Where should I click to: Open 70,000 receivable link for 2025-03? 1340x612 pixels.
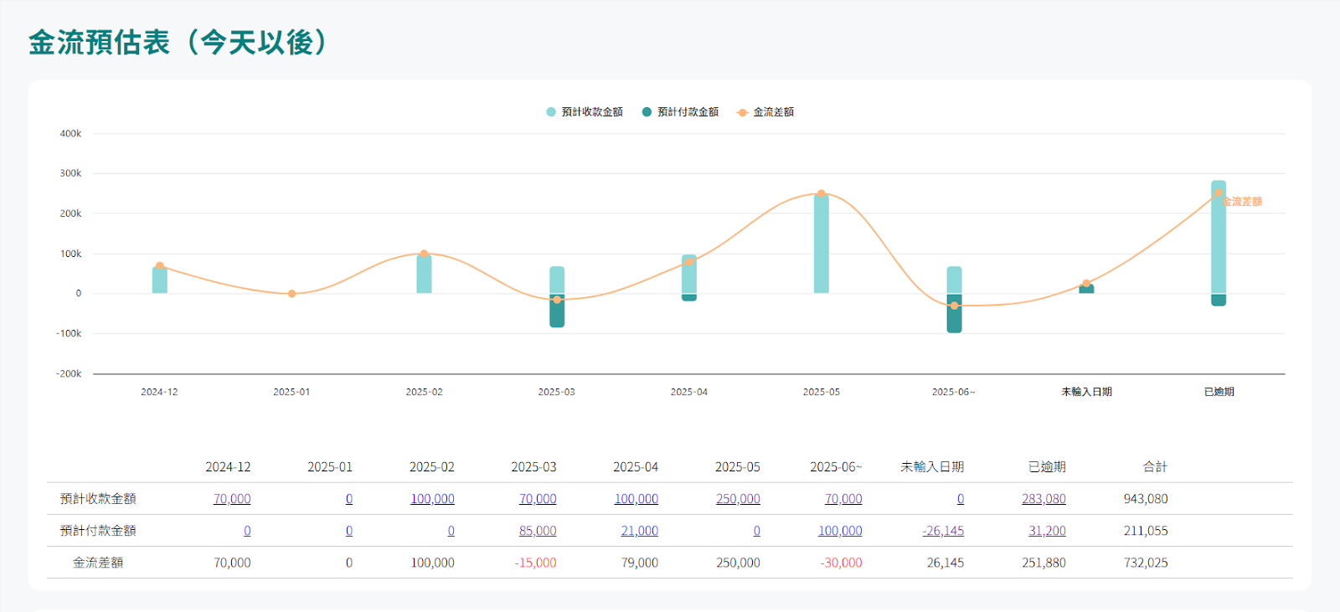pyautogui.click(x=538, y=499)
